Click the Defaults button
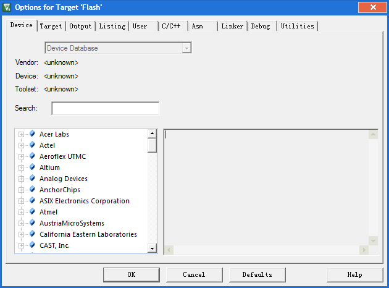This screenshot has width=389, height=288. tap(257, 274)
